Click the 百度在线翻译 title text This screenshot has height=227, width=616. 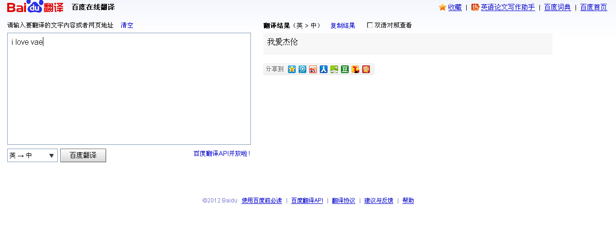click(x=93, y=7)
